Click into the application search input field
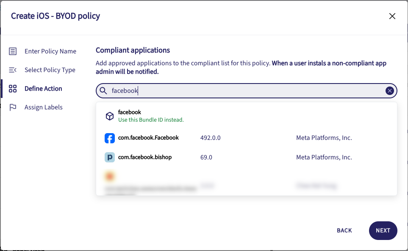This screenshot has height=251, width=408. pyautogui.click(x=246, y=91)
